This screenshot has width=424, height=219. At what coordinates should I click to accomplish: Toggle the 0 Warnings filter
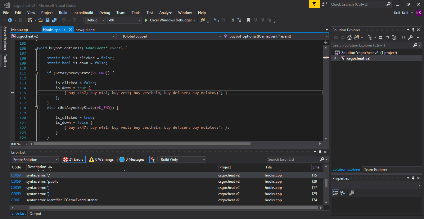click(101, 159)
